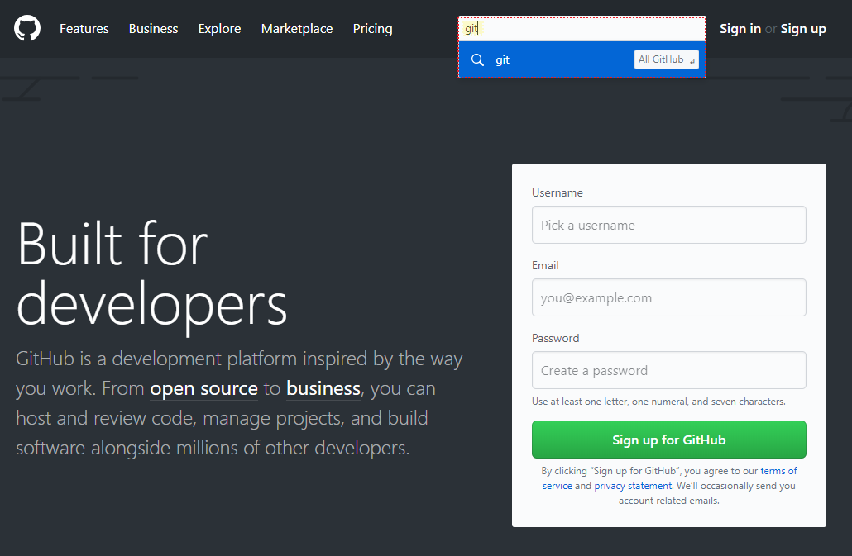The width and height of the screenshot is (852, 556).
Task: Click the green 'Sign up for GitHub' button
Action: click(669, 440)
